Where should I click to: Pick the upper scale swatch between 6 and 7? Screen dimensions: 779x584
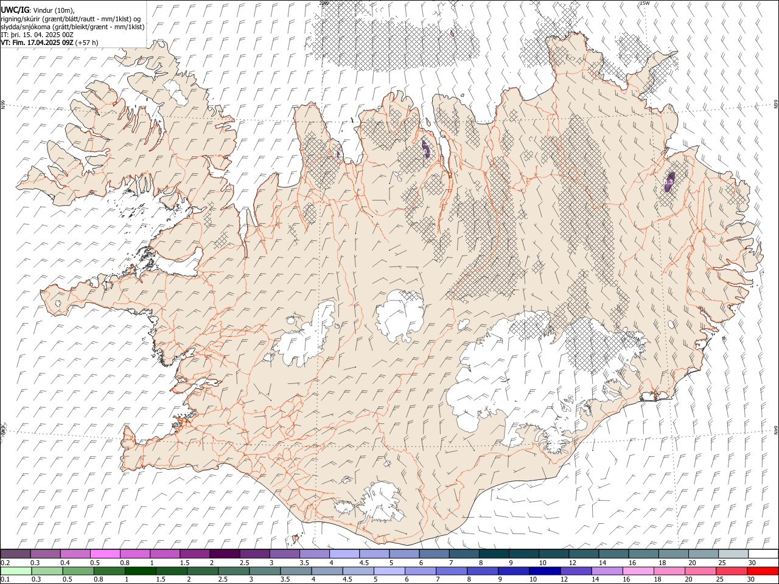coord(434,554)
